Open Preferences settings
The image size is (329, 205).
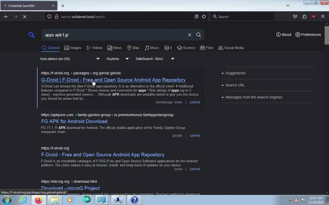pyautogui.click(x=308, y=35)
